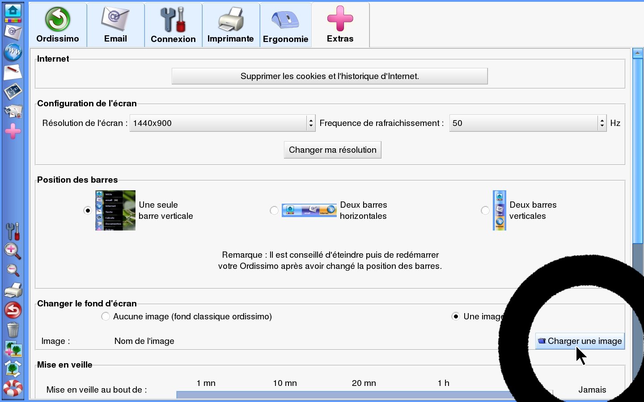Click Changer ma résolution button
The image size is (644, 402).
coord(333,150)
